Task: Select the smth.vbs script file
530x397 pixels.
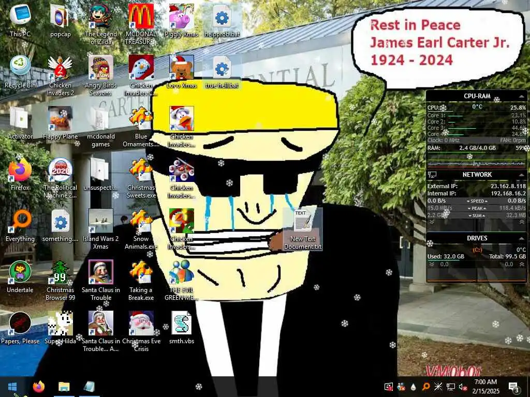Action: point(182,328)
